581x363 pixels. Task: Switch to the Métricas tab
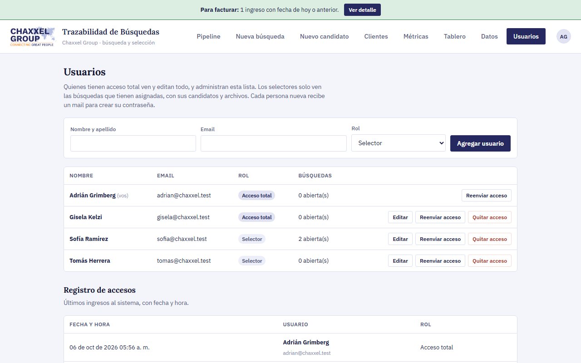416,36
